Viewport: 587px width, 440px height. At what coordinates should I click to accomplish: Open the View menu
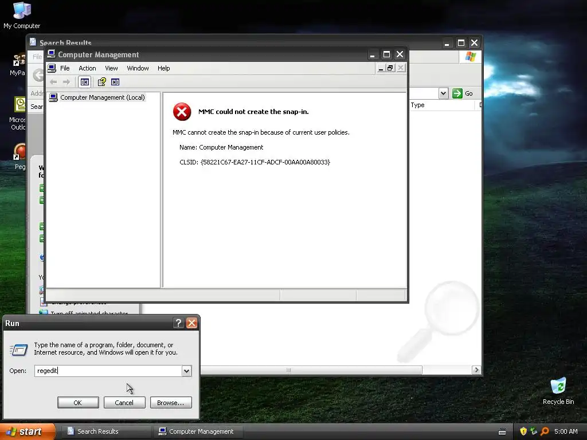[111, 68]
